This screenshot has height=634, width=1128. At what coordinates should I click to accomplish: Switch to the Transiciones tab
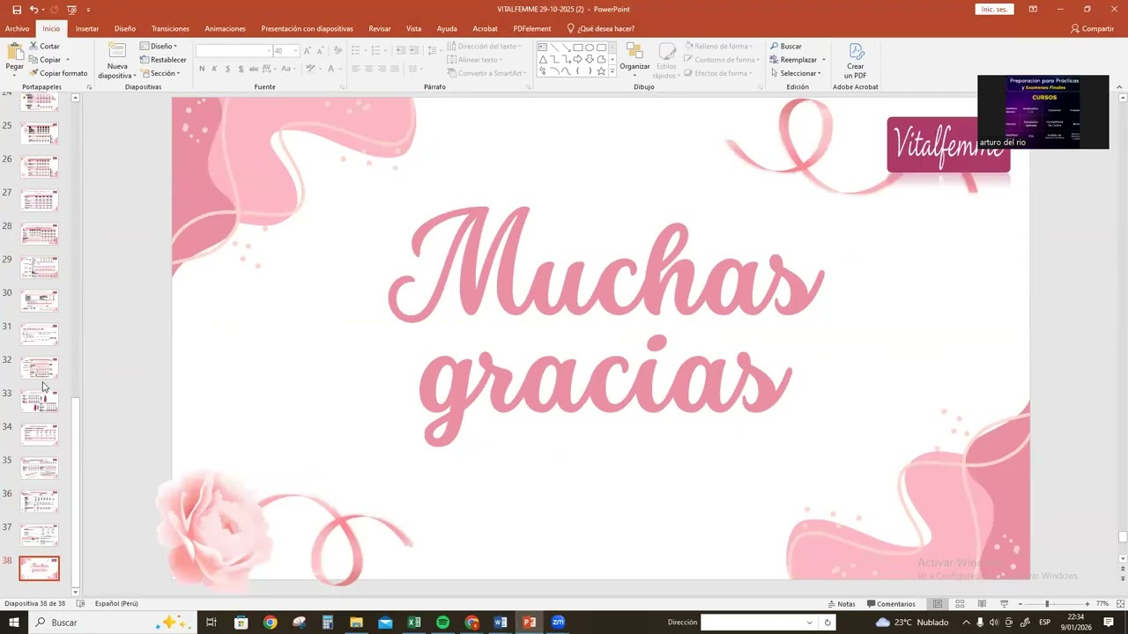170,28
